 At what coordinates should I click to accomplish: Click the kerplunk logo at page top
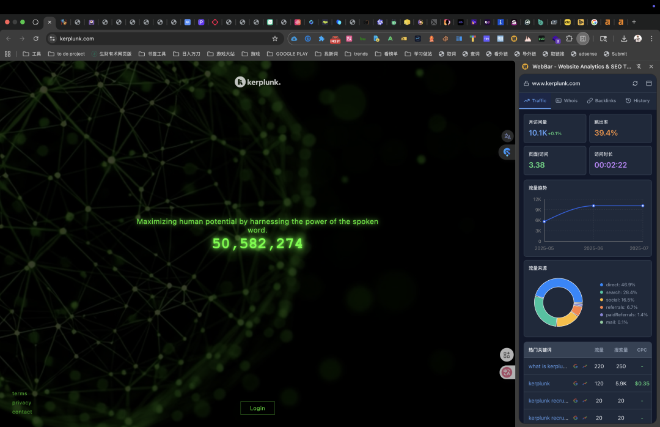(x=258, y=82)
